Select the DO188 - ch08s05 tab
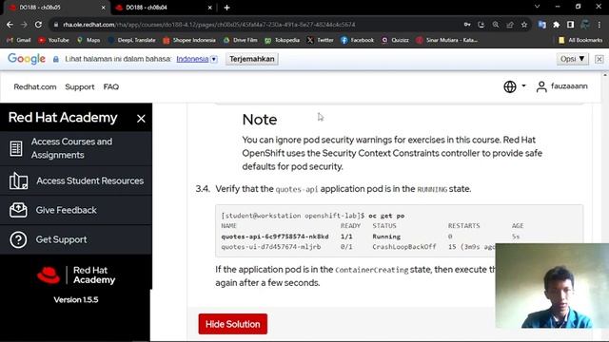 [x=56, y=8]
